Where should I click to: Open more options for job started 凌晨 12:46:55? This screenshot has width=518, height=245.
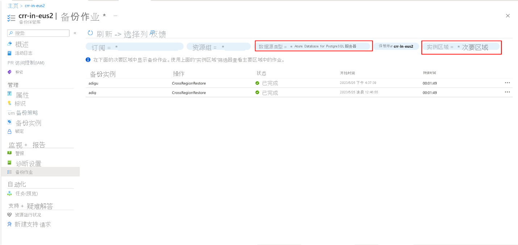tap(507, 92)
